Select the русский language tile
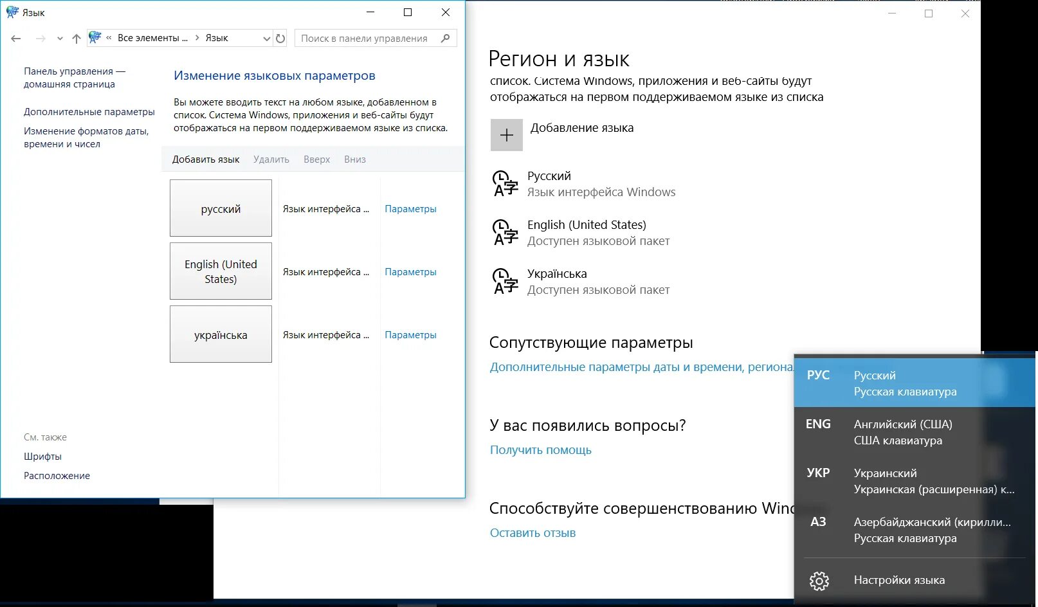The height and width of the screenshot is (607, 1038). [x=221, y=208]
